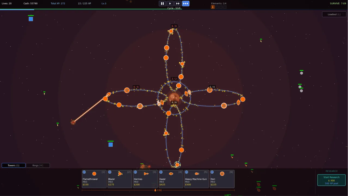
Task: Open info for the Dori tower
Action: click(x=212, y=172)
